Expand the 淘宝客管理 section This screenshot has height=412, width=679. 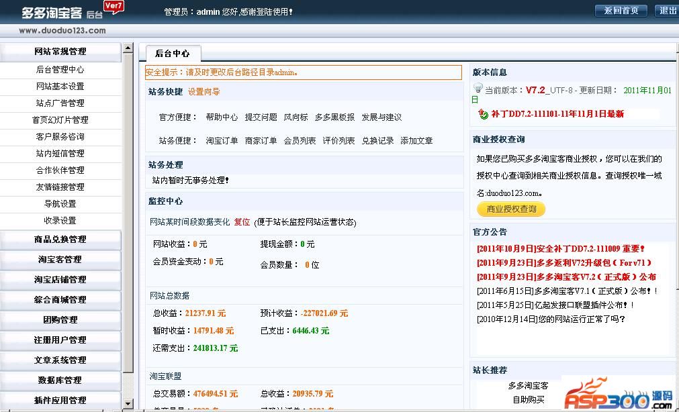60,260
